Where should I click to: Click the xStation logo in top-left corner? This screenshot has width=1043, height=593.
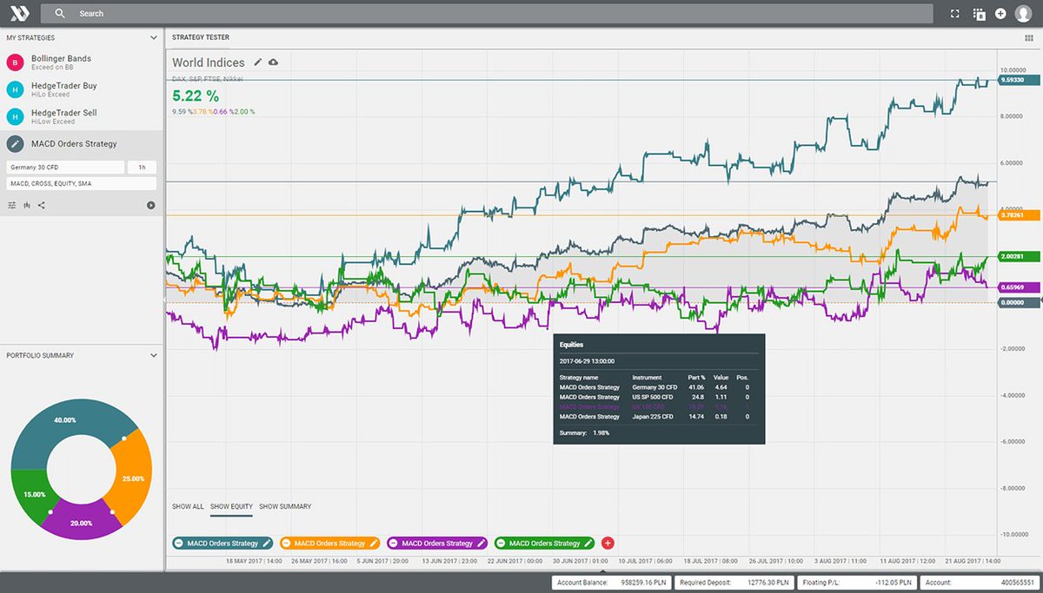[20, 13]
